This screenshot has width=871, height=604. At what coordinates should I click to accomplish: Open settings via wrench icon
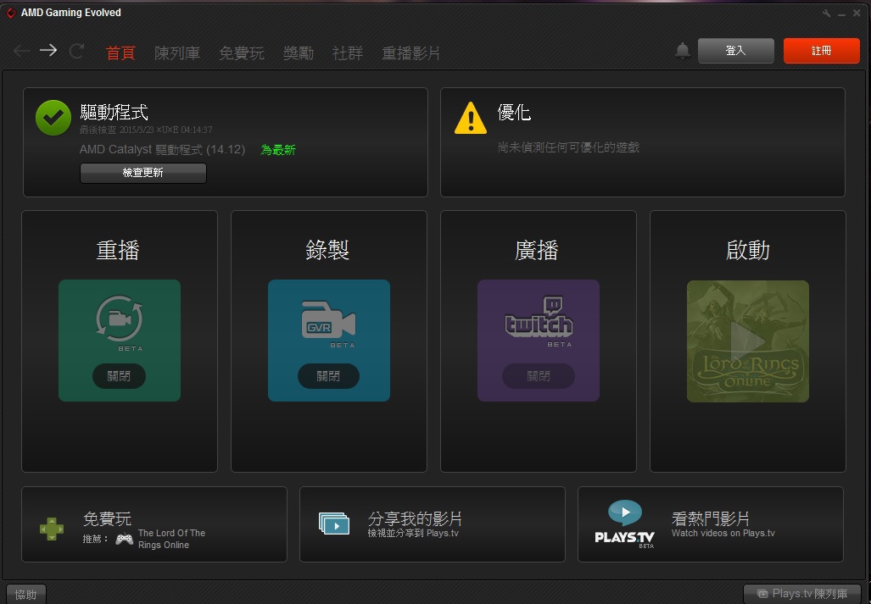[x=827, y=13]
